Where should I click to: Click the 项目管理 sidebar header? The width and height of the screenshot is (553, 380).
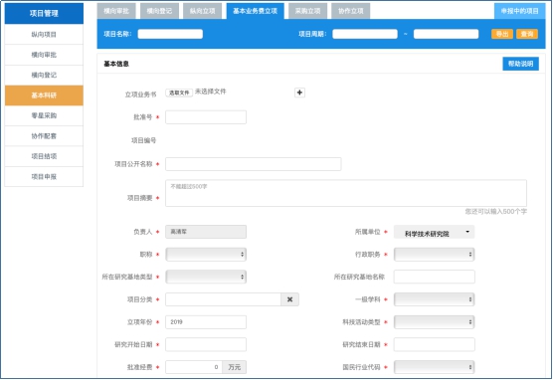44,13
